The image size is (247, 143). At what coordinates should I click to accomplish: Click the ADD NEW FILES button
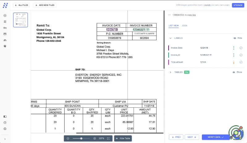point(45,5)
